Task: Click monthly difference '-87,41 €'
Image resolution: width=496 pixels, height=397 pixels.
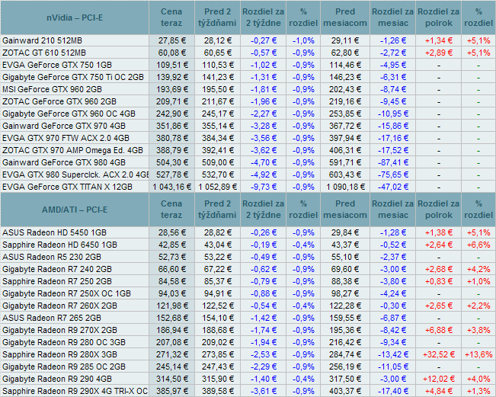Action: point(393,162)
